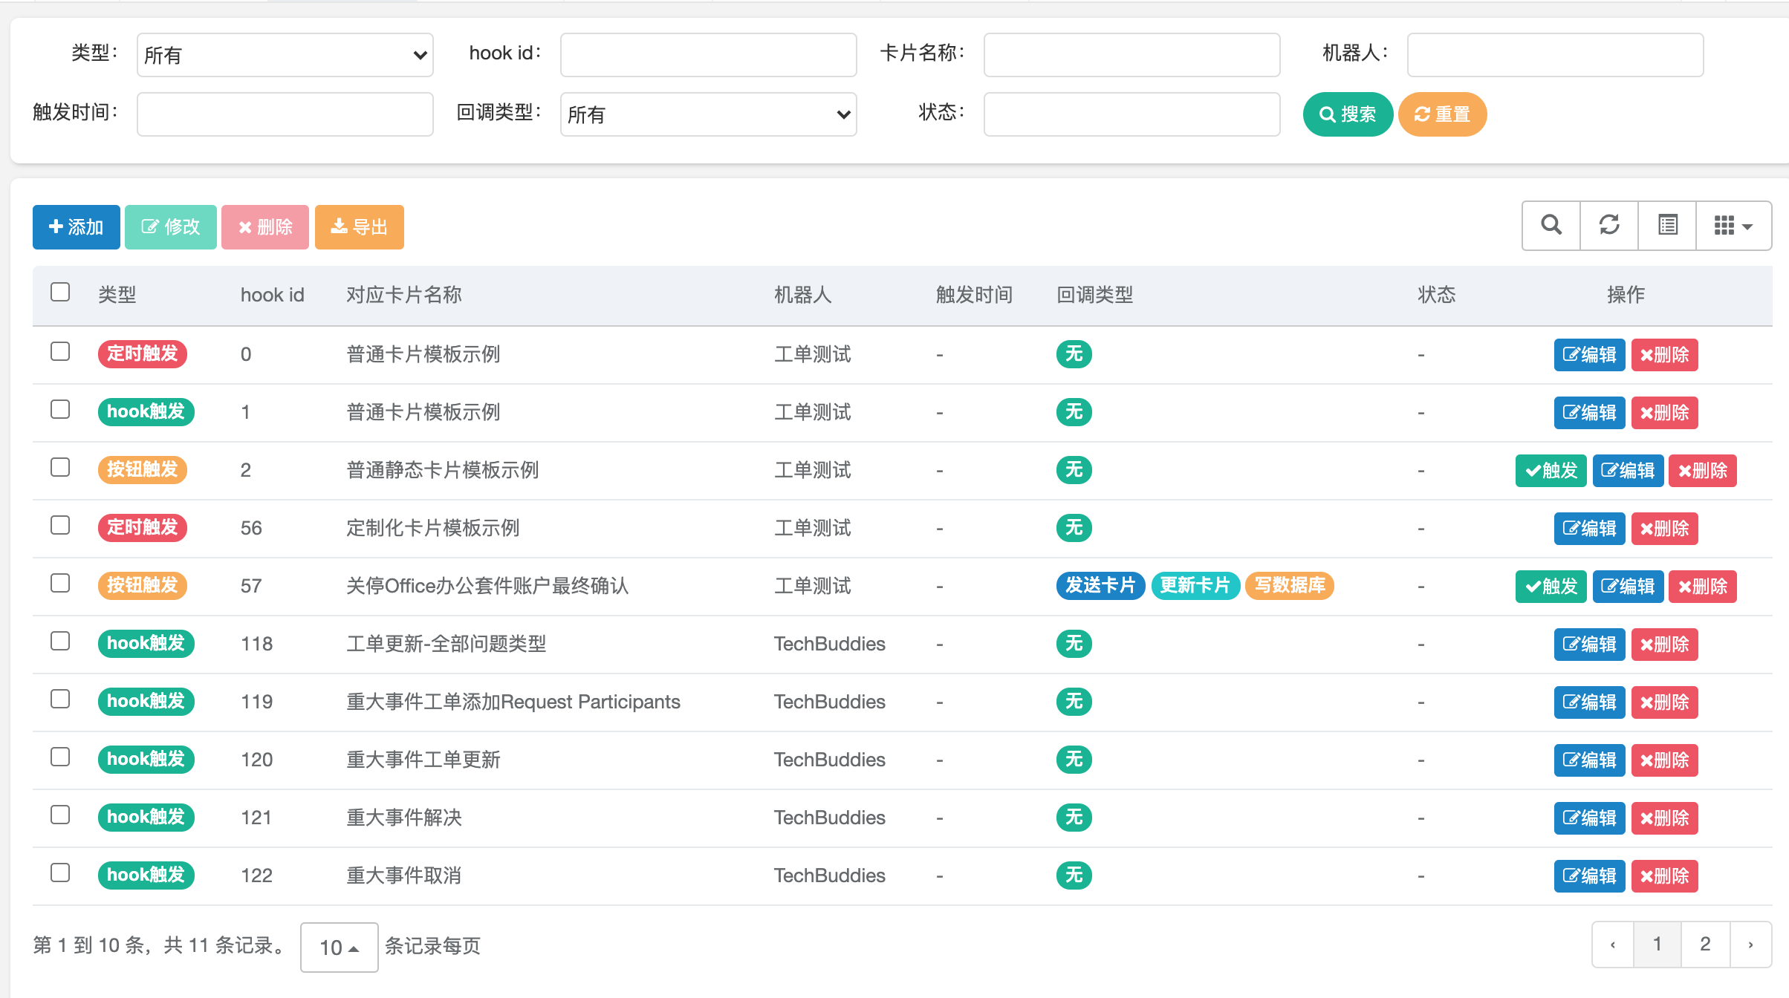
Task: Click 删除 for hook id 122 row
Action: click(x=1664, y=876)
